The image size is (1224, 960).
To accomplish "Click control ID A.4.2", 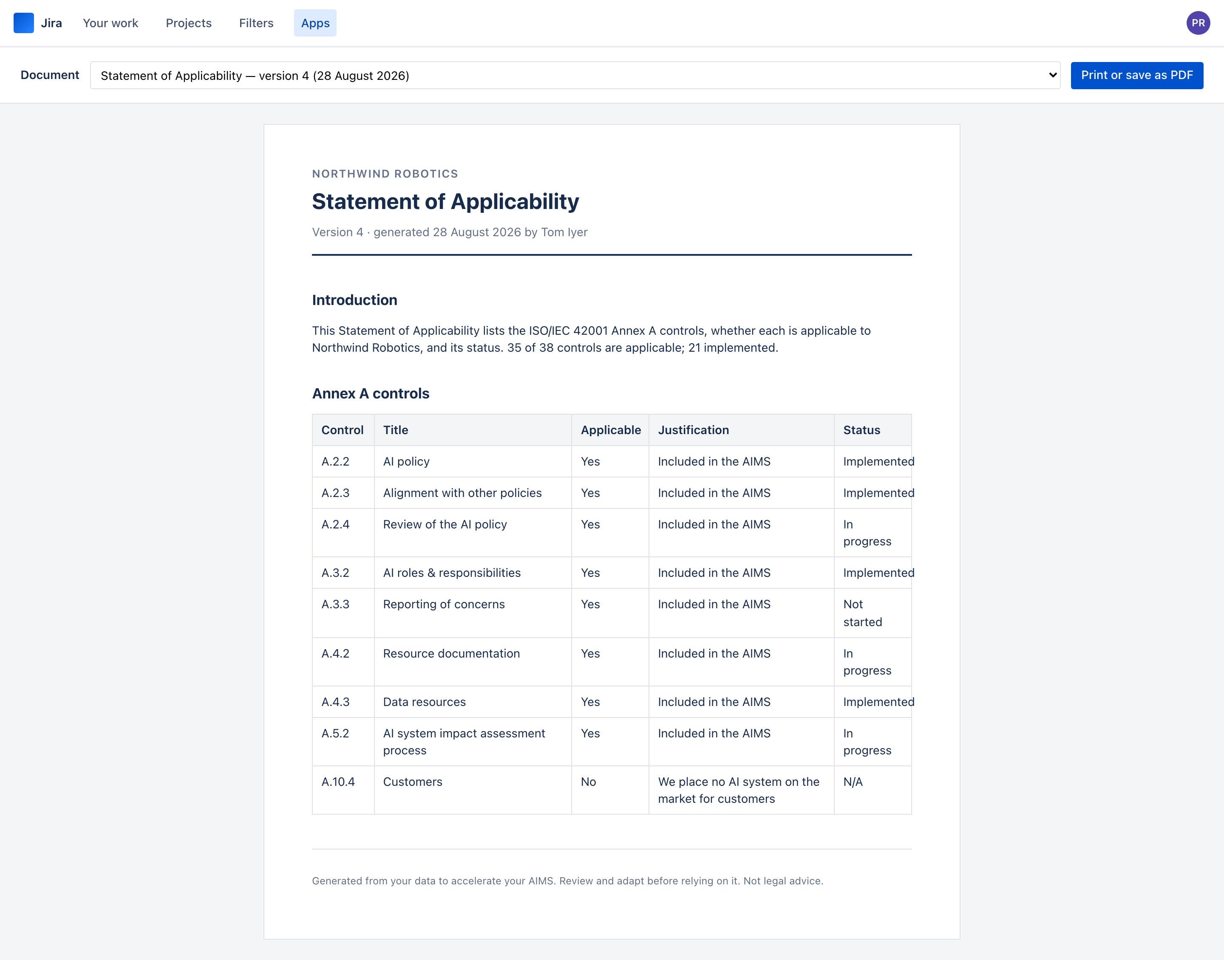I will 335,654.
